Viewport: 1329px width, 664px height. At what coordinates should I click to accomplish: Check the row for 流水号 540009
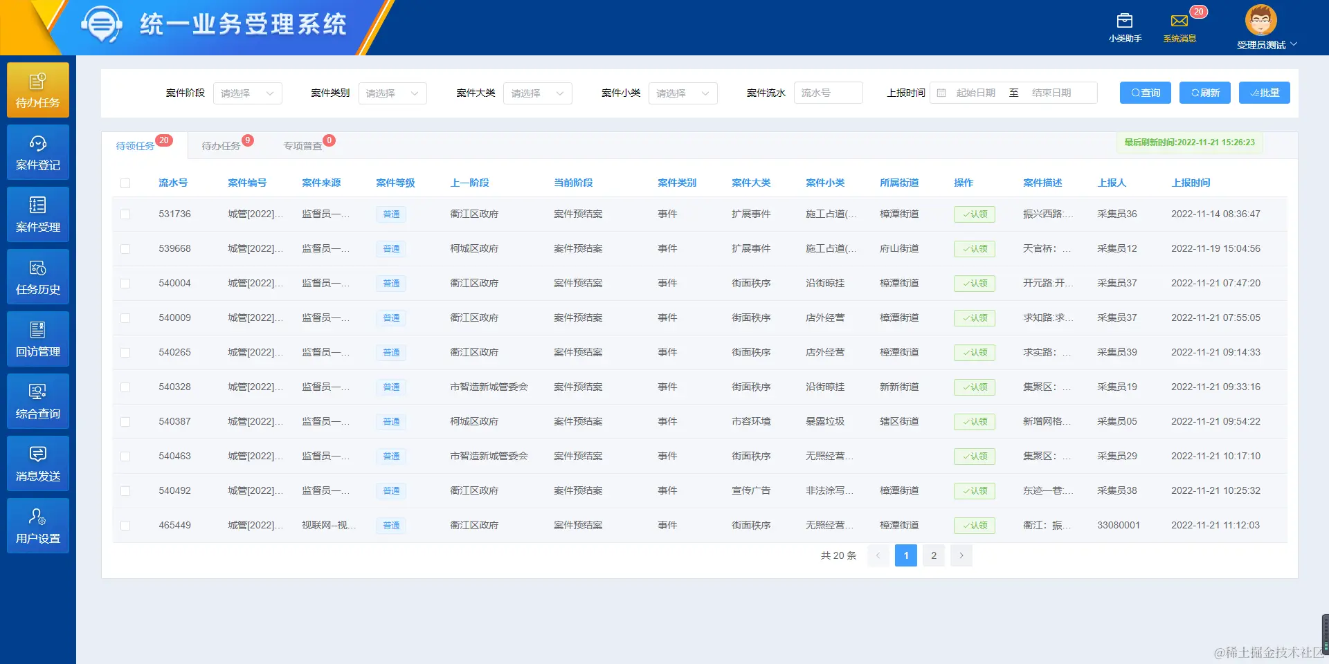point(125,318)
